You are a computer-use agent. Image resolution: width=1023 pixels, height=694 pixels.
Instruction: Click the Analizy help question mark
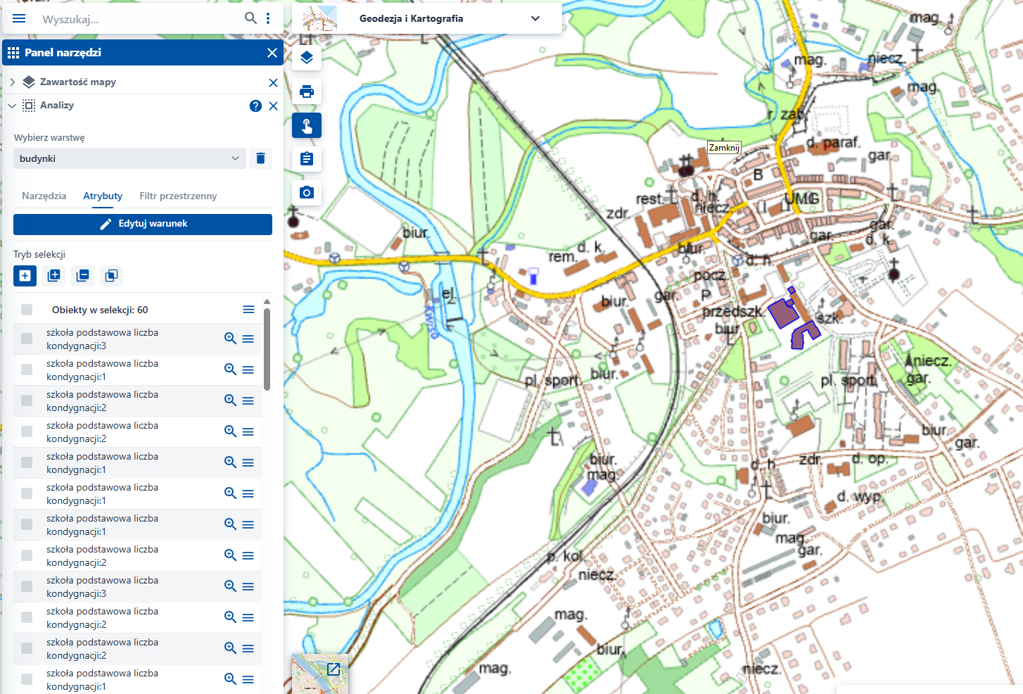255,106
